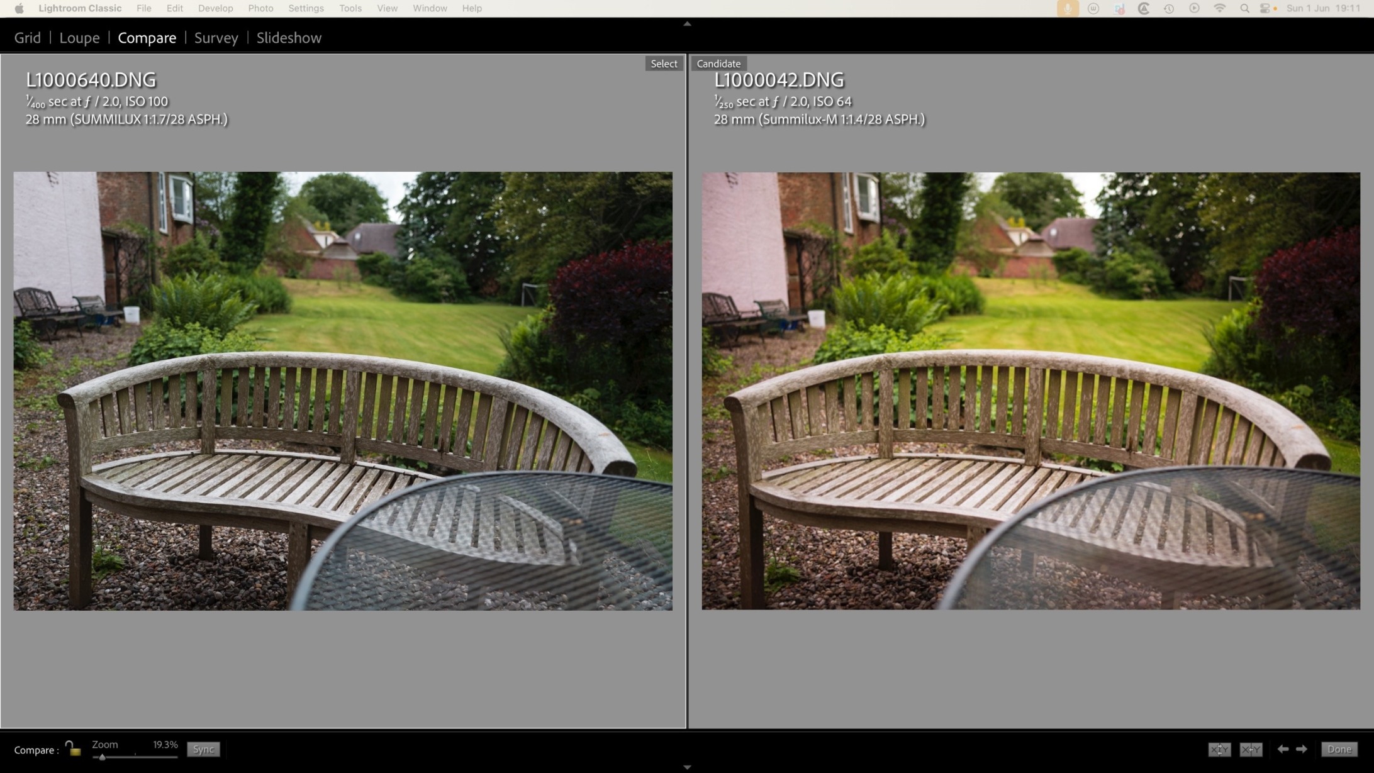Switch to Loupe view
This screenshot has width=1374, height=773.
79,38
